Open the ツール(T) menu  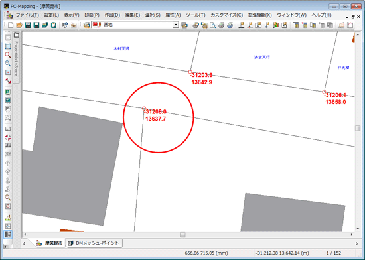tap(196, 15)
